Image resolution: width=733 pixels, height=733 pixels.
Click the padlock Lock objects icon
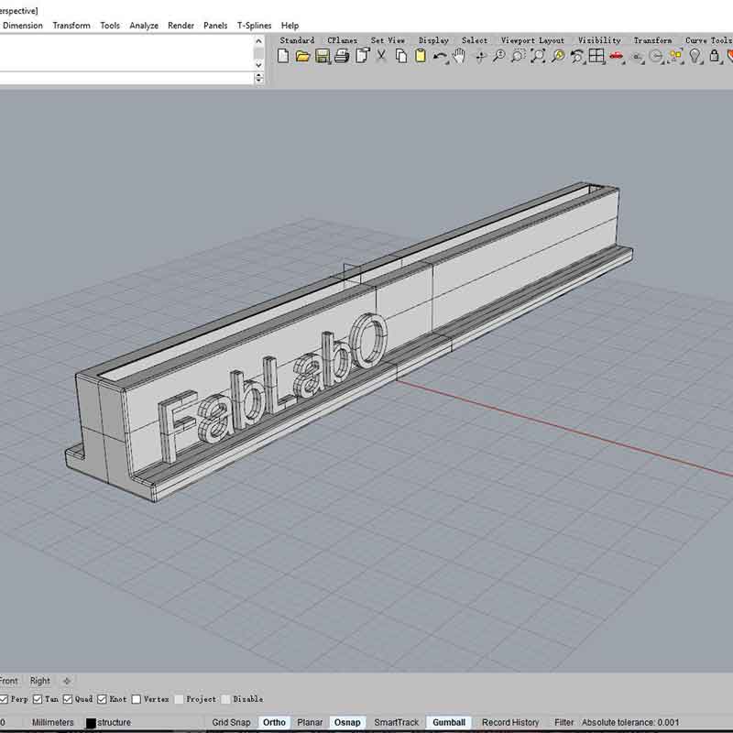(715, 56)
